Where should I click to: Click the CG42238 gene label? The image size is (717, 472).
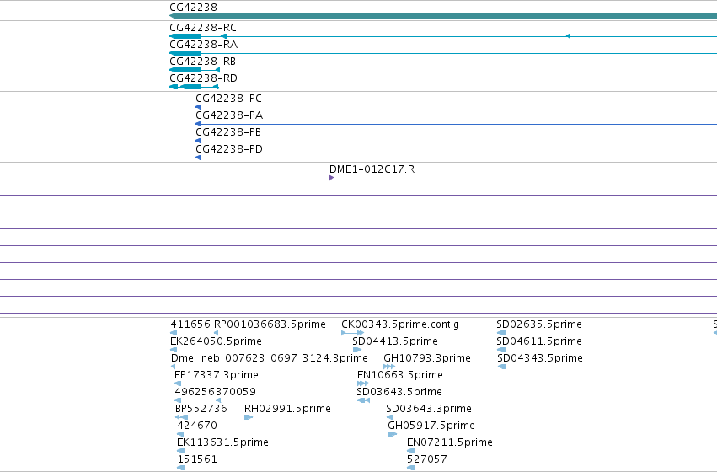193,8
